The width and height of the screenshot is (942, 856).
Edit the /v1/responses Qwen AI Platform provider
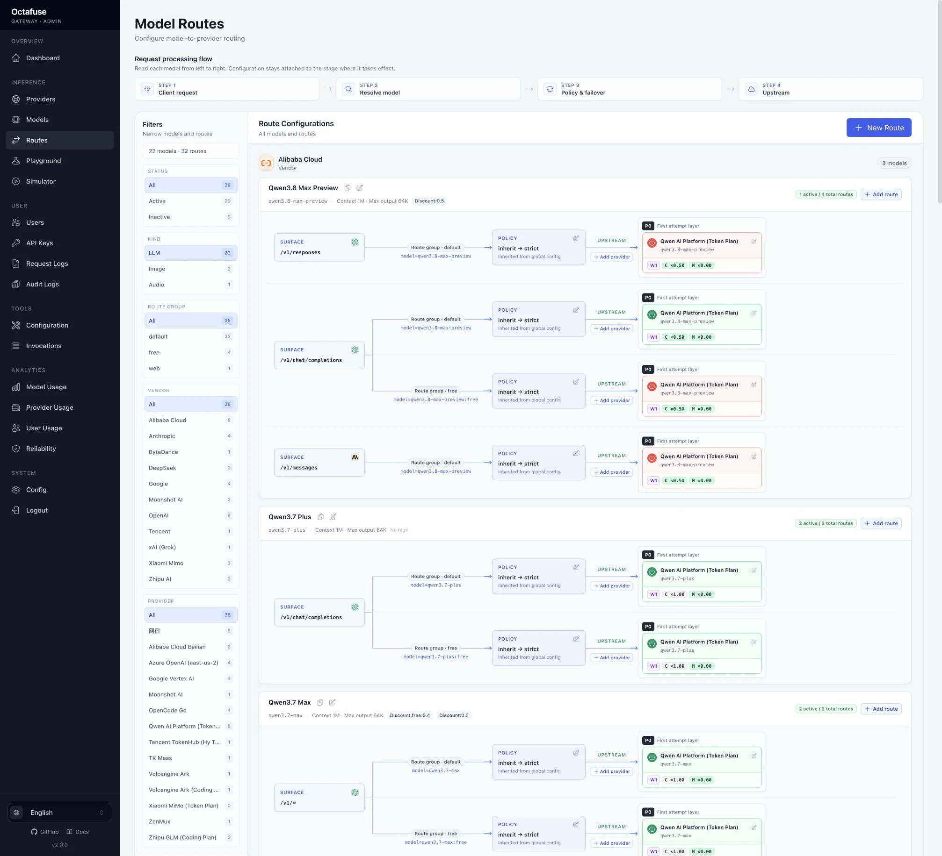pyautogui.click(x=754, y=242)
